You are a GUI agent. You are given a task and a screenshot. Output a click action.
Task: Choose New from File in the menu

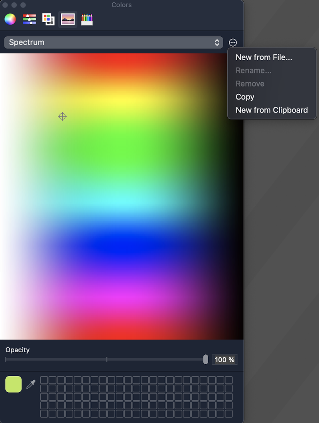tap(264, 57)
